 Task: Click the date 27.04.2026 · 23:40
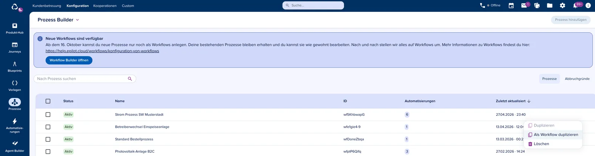coord(511,115)
